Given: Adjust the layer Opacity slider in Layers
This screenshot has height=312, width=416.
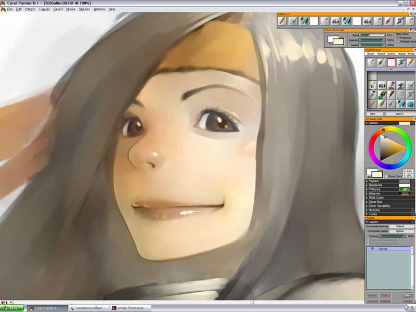Looking at the screenshot, I should (393, 236).
